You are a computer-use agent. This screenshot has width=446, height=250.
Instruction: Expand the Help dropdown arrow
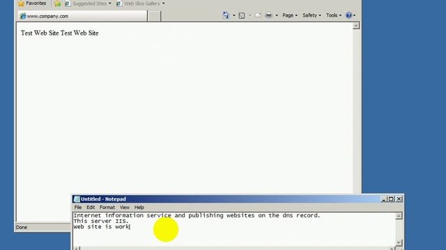pyautogui.click(x=354, y=15)
